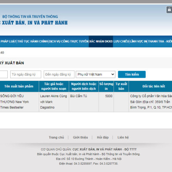Select the SỐNG ĐỜI YÊU THƯƠNG table row
The image size is (172, 172).
tap(86, 102)
